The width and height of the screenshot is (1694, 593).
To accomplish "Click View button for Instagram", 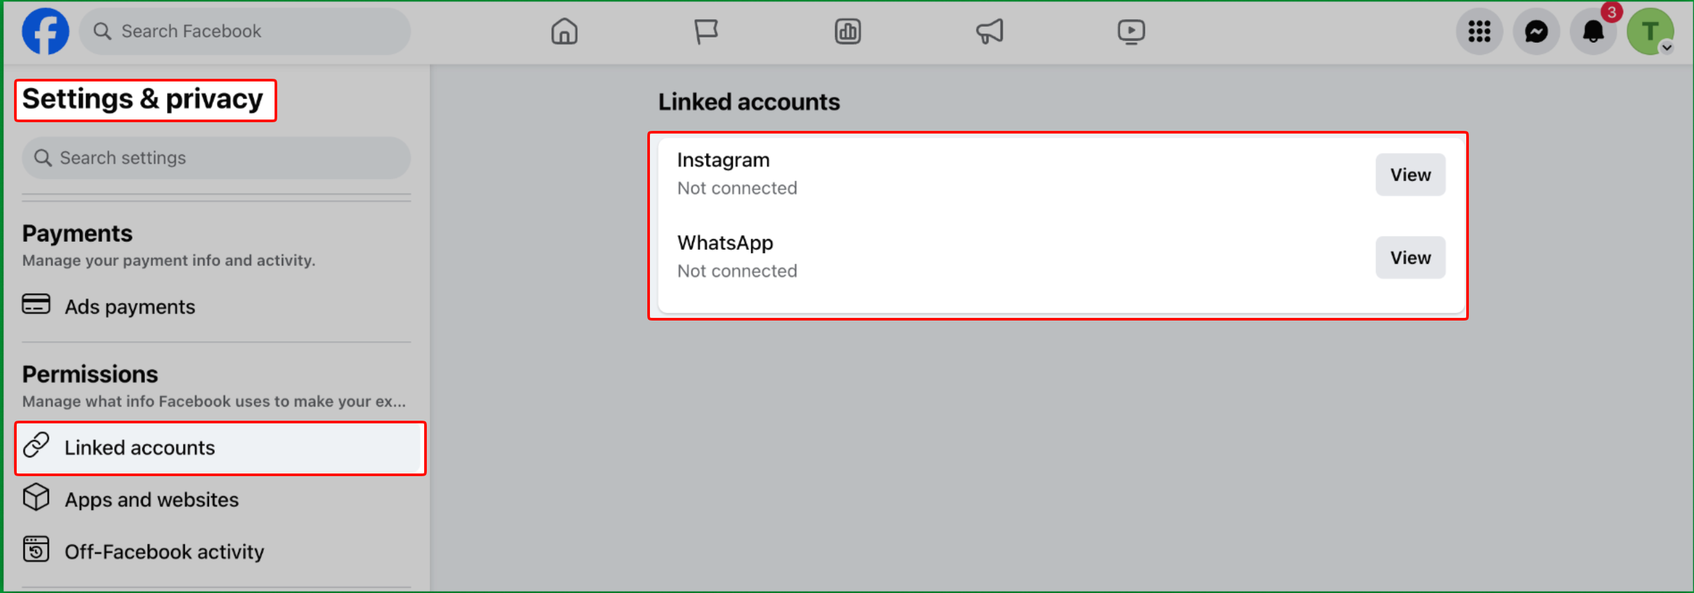I will click(x=1410, y=174).
